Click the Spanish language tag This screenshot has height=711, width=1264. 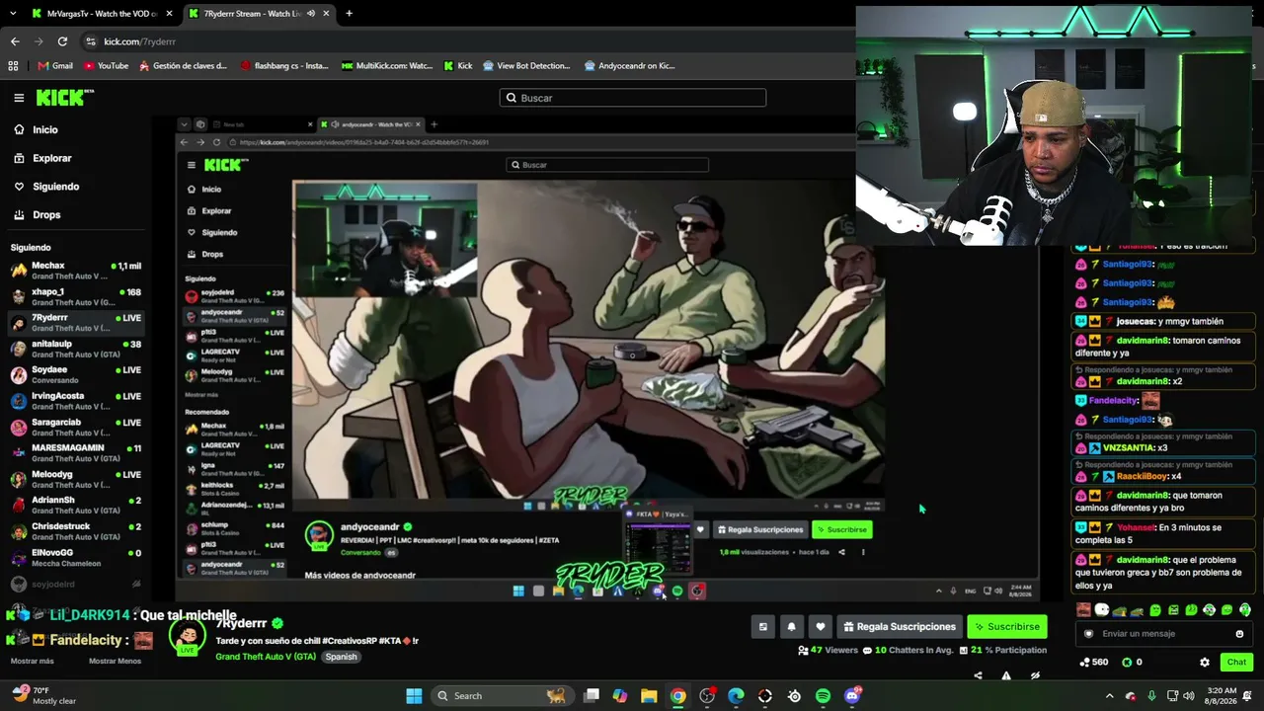(342, 657)
